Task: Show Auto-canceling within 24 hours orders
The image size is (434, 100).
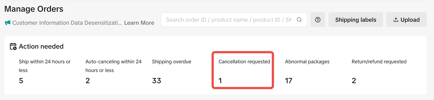Action: [x=113, y=71]
